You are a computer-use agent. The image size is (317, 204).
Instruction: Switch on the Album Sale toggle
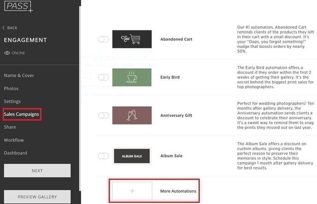coord(104,156)
